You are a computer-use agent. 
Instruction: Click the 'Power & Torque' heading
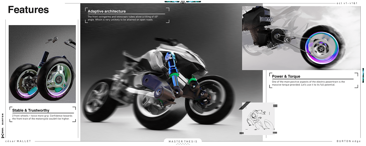pyautogui.click(x=286, y=76)
